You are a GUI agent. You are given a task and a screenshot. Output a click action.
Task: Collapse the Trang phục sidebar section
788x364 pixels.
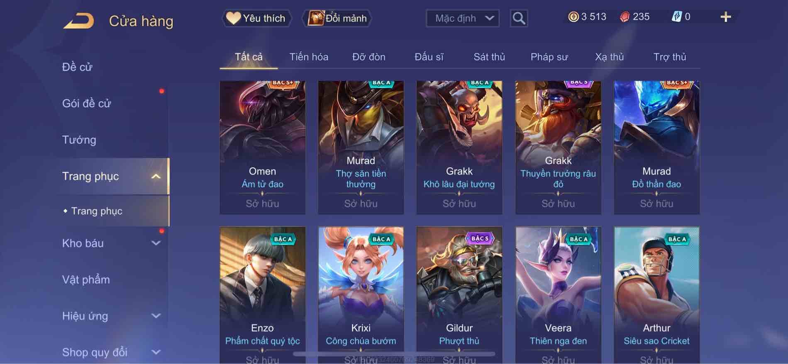pos(156,177)
